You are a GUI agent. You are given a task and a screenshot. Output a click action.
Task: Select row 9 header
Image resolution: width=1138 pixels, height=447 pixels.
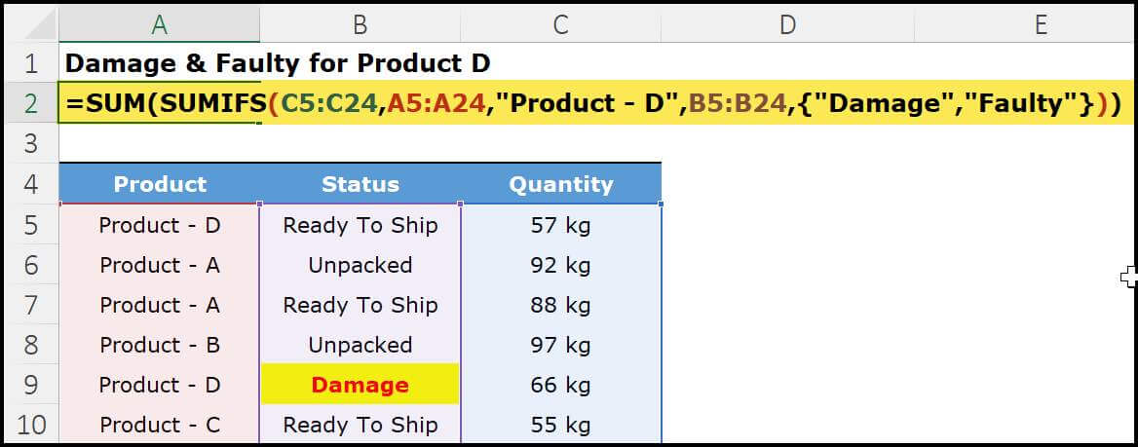(x=31, y=385)
